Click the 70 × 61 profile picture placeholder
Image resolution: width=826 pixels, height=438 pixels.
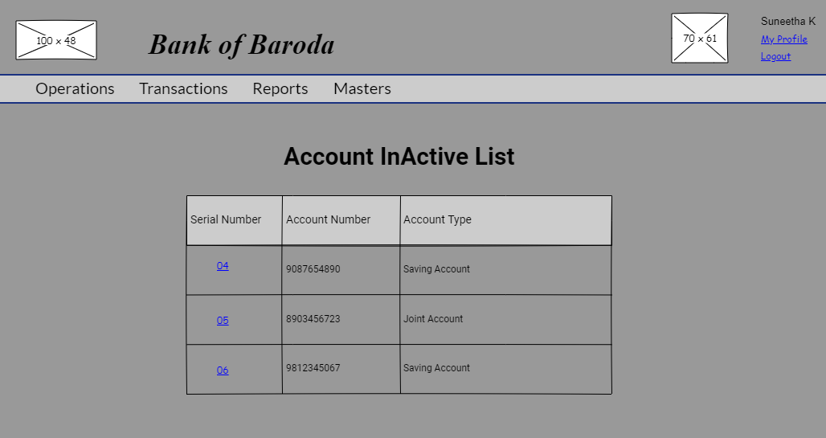click(x=700, y=38)
